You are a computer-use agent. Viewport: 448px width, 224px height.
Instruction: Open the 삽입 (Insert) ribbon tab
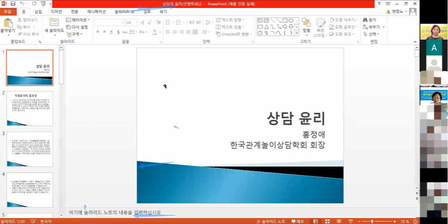click(x=38, y=12)
